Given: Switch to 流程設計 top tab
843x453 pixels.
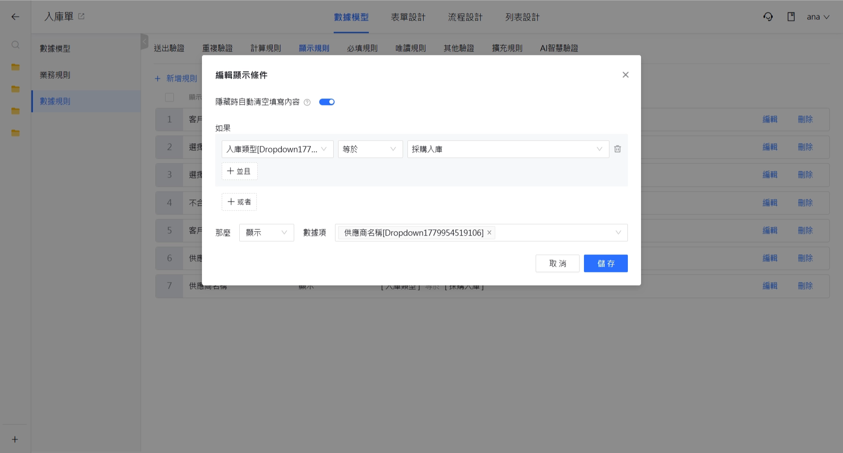Looking at the screenshot, I should pyautogui.click(x=465, y=17).
